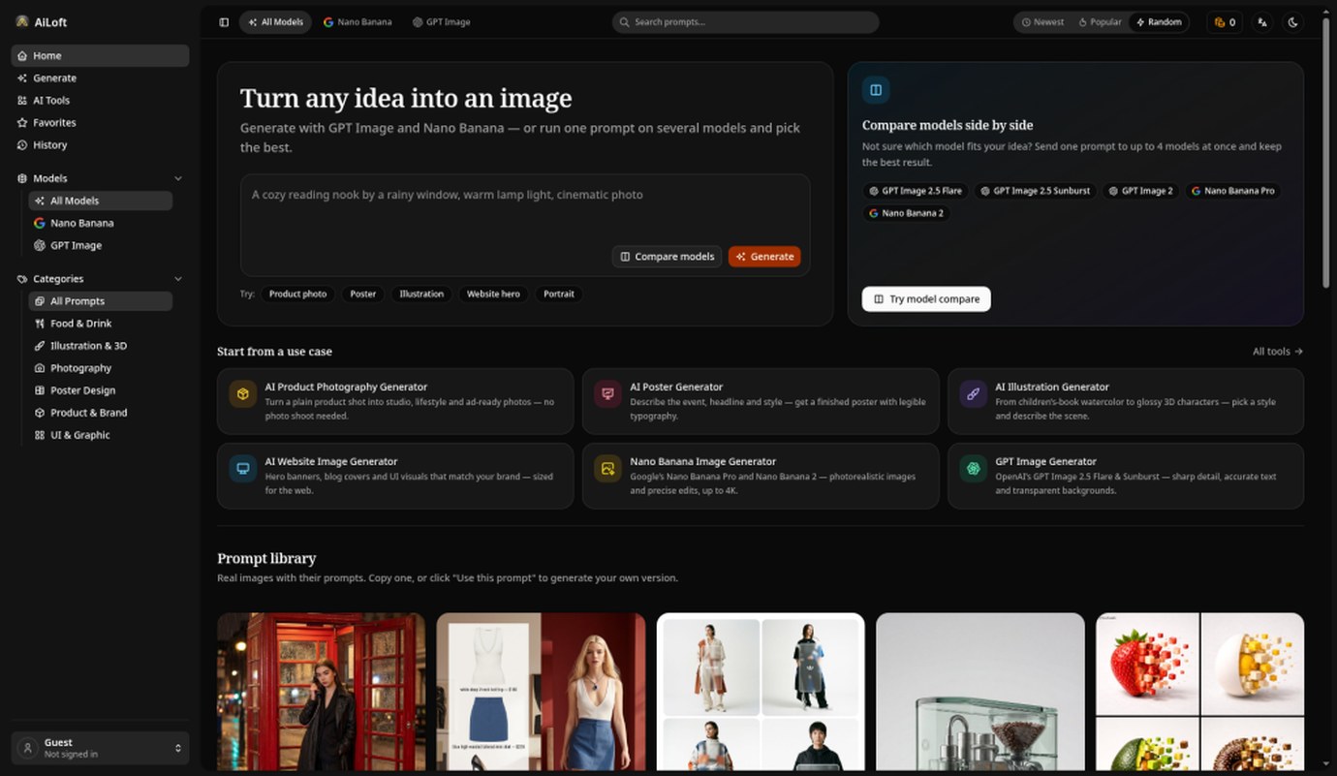Toggle the sidebar collapse icon
Image resolution: width=1337 pixels, height=776 pixels.
pyautogui.click(x=224, y=22)
